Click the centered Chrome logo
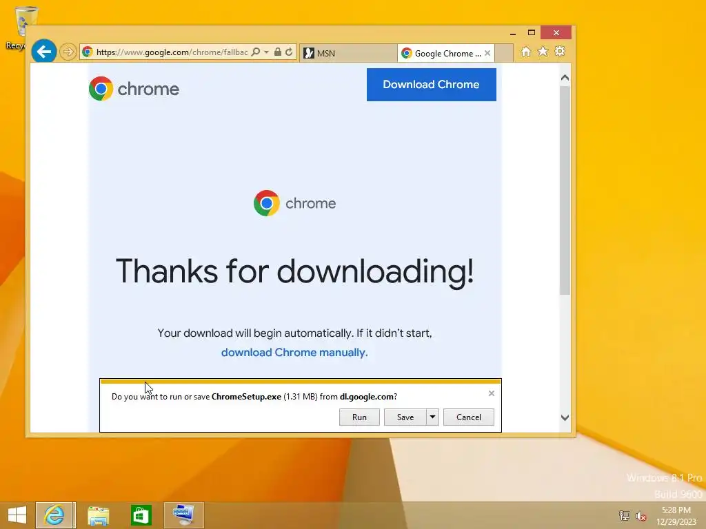Image resolution: width=706 pixels, height=529 pixels. click(295, 203)
